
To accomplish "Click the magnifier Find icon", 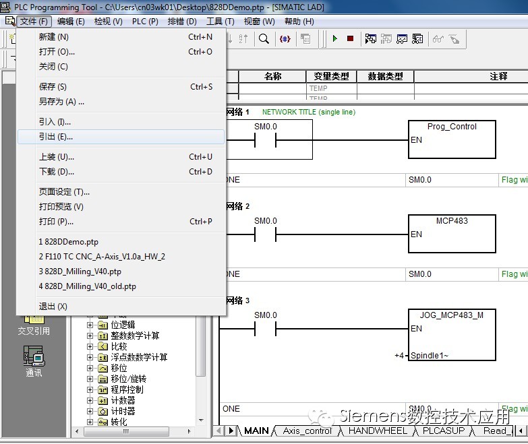I will pyautogui.click(x=264, y=38).
